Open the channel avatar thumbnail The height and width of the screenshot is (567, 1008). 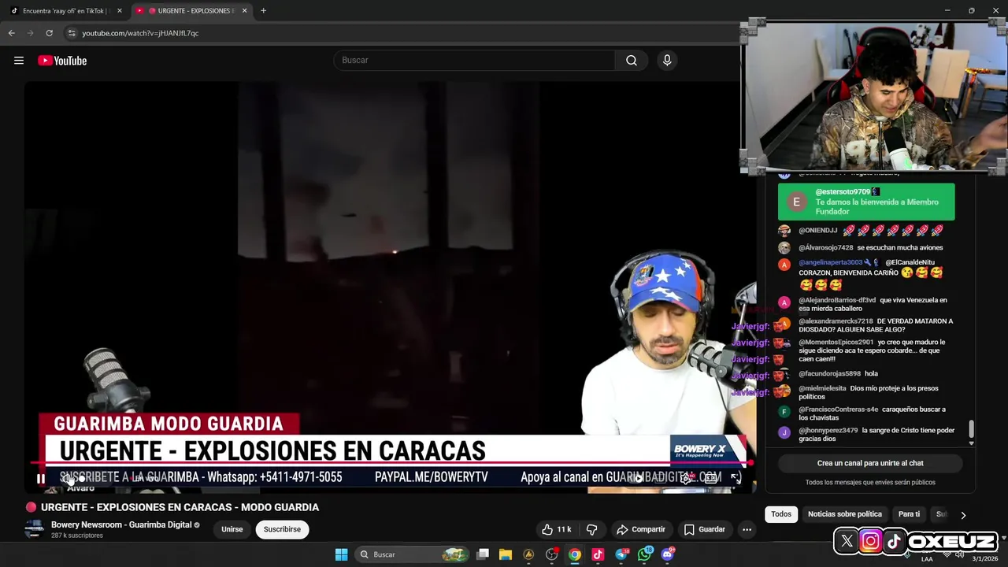coord(34,529)
